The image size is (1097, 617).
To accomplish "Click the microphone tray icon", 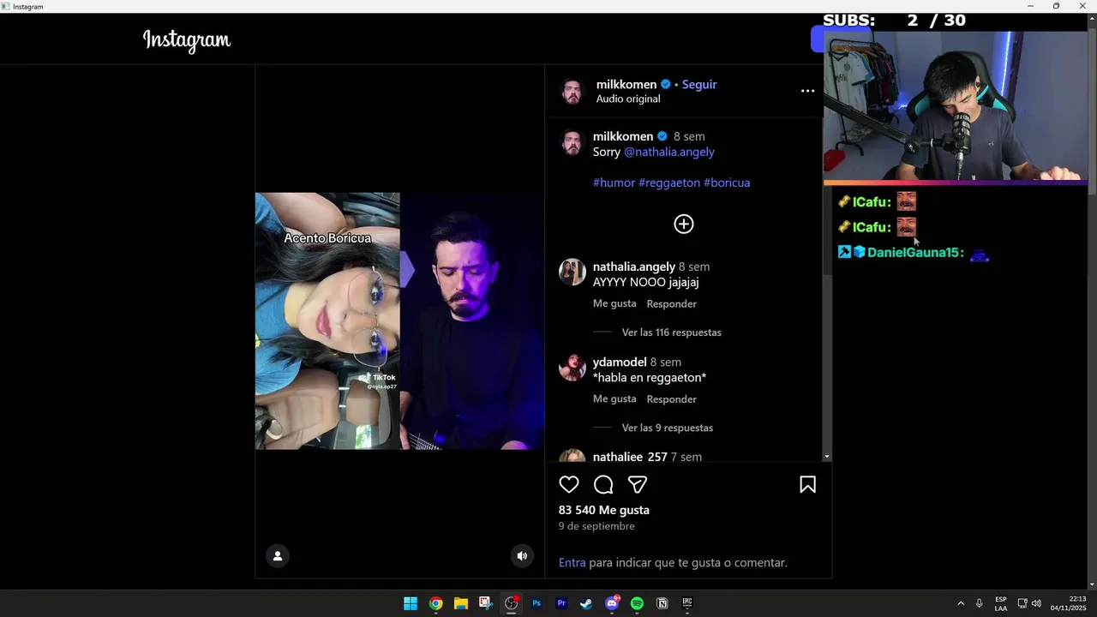I will 979,603.
